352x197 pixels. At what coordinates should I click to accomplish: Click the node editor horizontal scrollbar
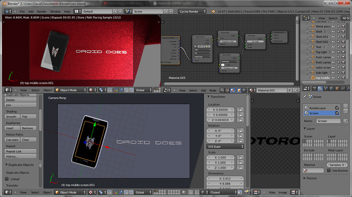pyautogui.click(x=229, y=84)
